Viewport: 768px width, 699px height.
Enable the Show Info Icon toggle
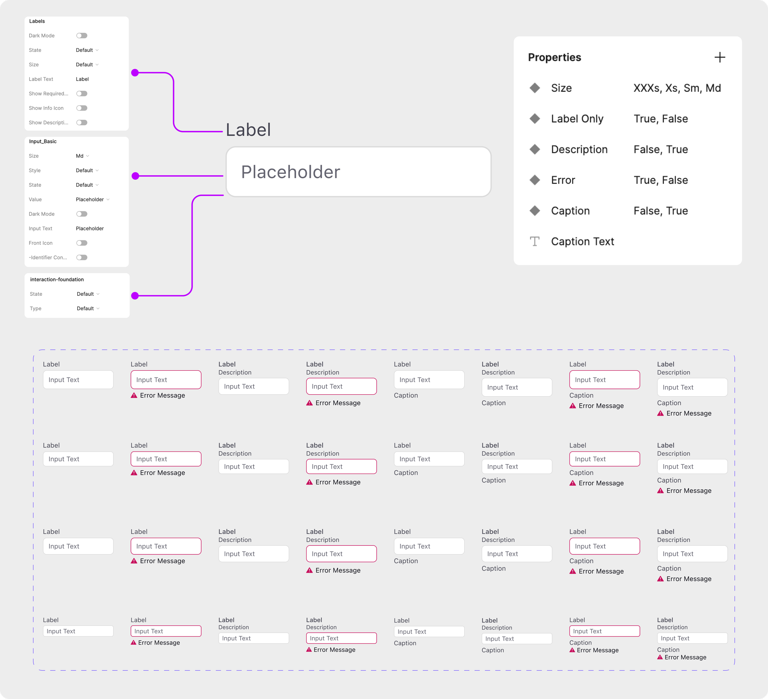pyautogui.click(x=81, y=108)
